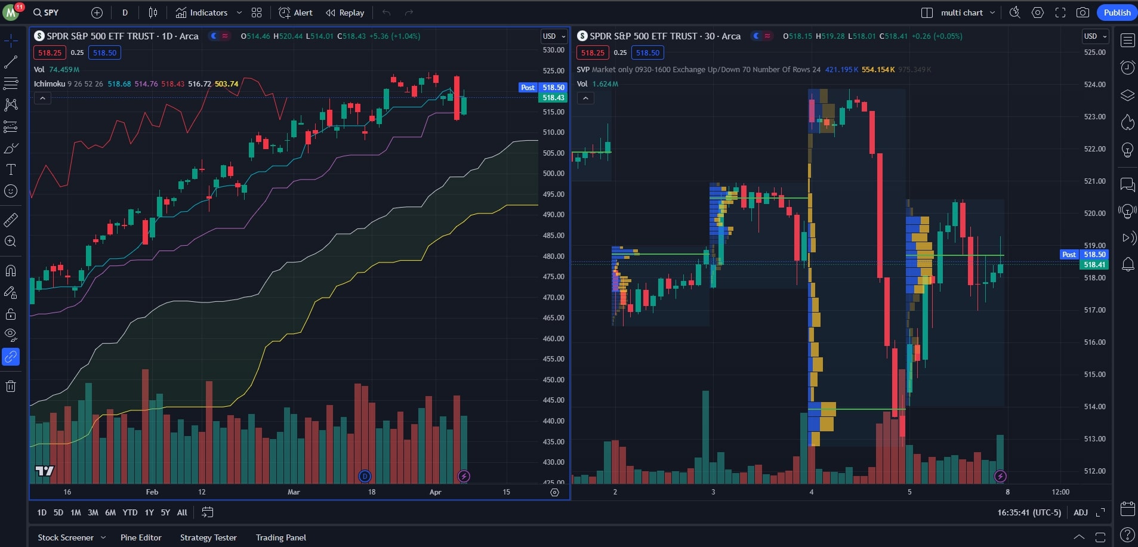Open the layout setup icon
This screenshot has width=1138, height=547.
tap(927, 13)
